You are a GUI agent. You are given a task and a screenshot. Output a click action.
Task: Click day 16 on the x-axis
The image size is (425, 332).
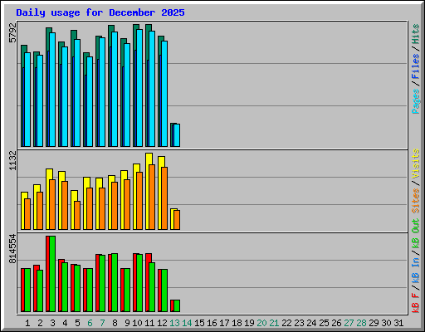(x=212, y=323)
